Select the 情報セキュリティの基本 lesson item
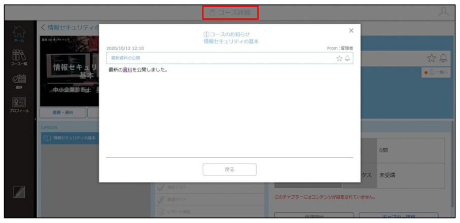 [70, 138]
